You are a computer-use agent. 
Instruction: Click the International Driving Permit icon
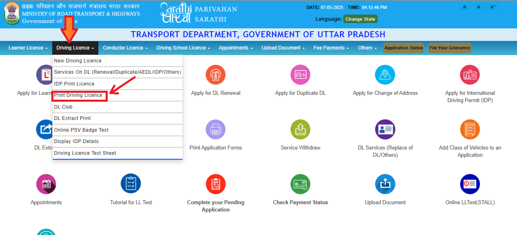[x=470, y=75]
